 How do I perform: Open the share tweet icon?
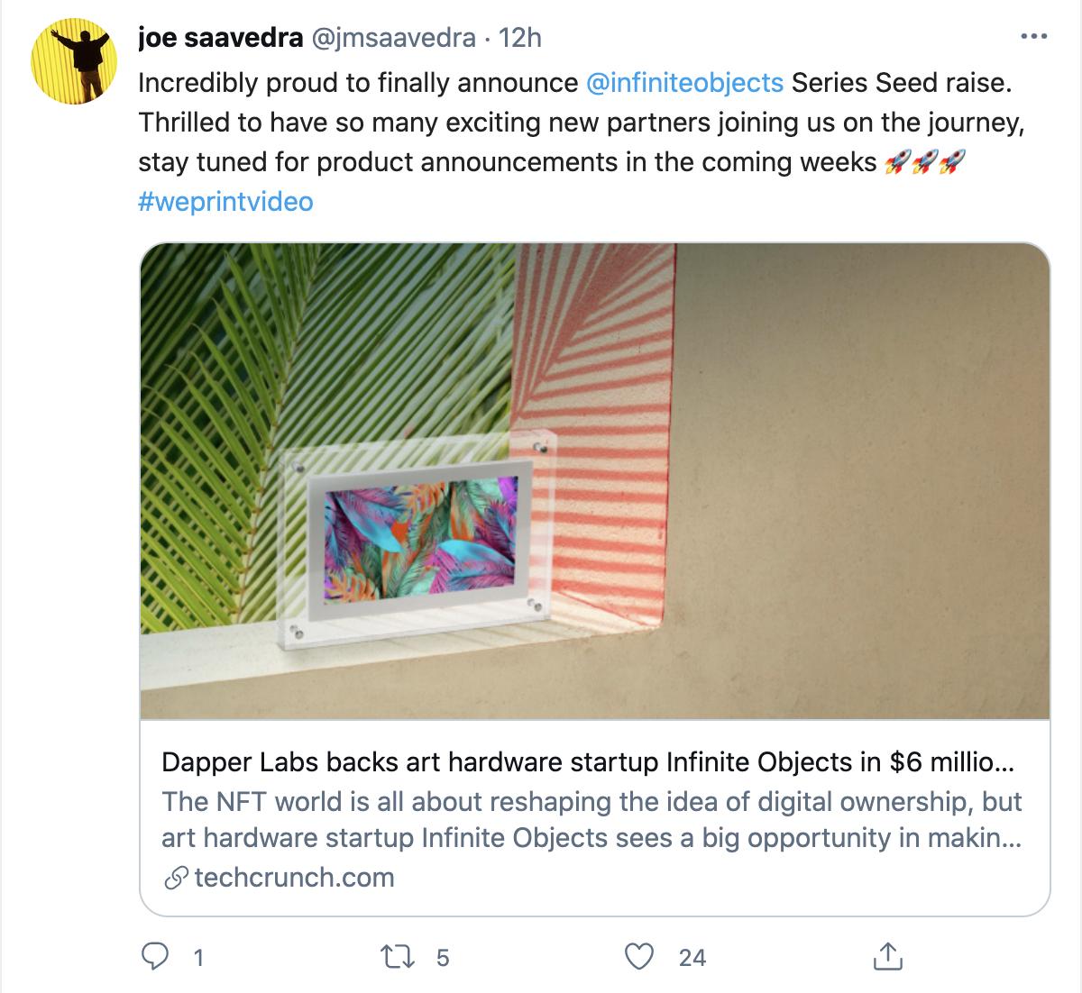(886, 956)
